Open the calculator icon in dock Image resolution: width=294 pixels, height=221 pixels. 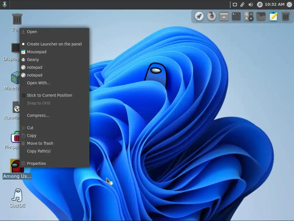[249, 16]
